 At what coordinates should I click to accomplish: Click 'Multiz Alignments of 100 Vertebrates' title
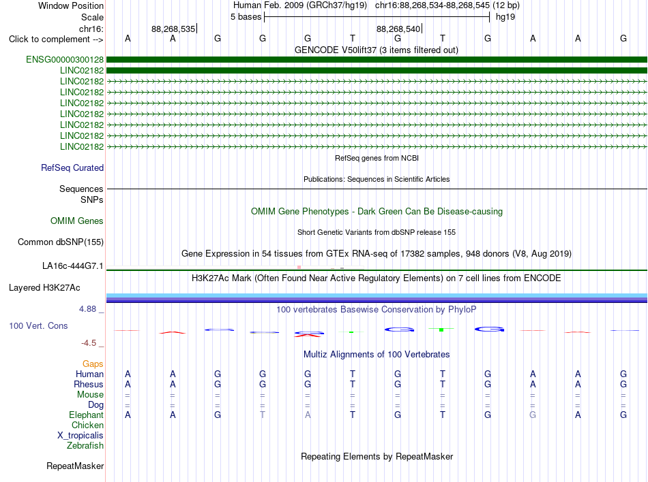coord(377,354)
